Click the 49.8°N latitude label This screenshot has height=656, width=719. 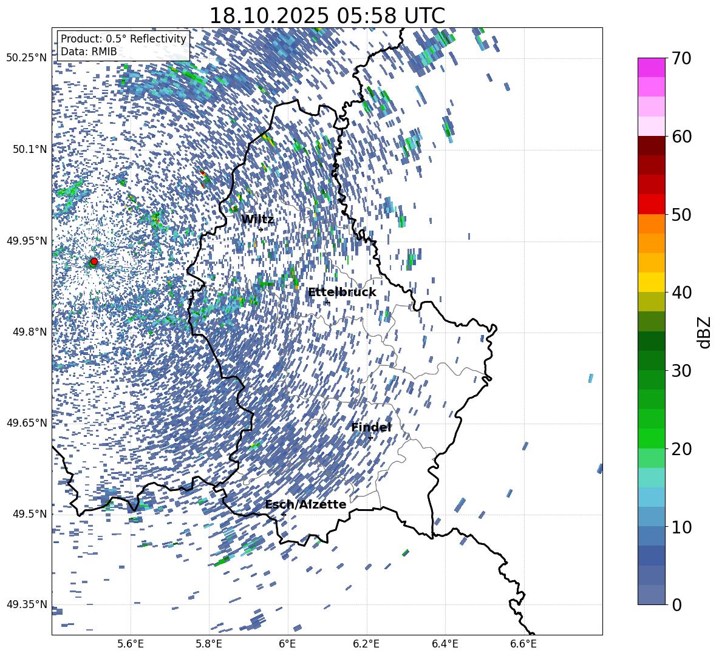coord(29,332)
